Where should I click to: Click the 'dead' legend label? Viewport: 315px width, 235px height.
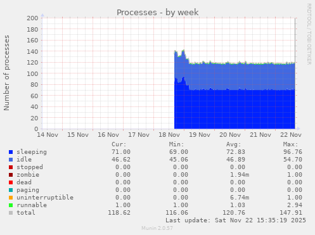point(24,182)
